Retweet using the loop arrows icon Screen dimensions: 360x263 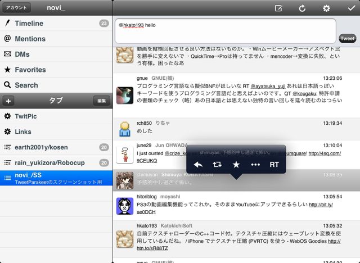[x=217, y=165]
